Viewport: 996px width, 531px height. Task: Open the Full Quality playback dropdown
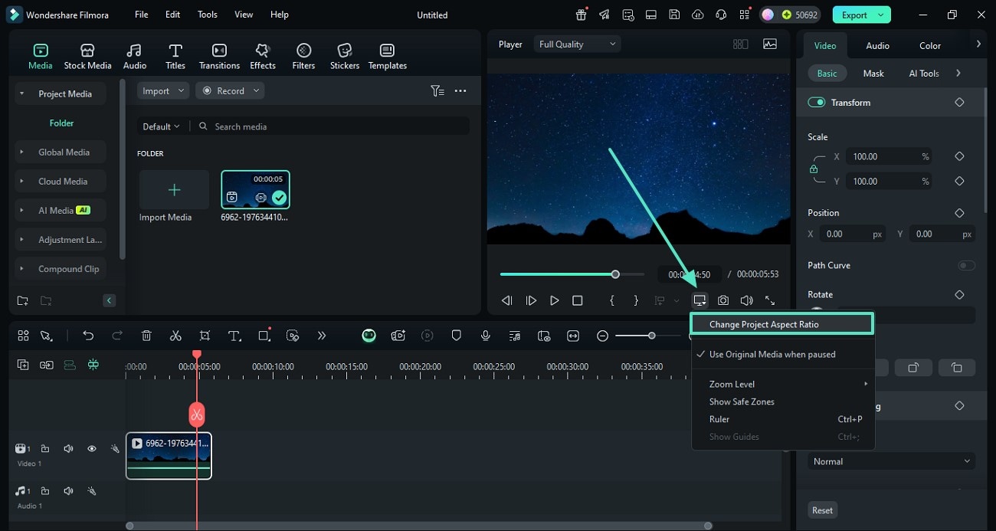(x=577, y=44)
